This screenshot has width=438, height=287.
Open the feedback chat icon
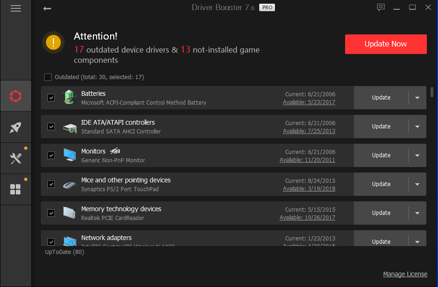click(380, 7)
